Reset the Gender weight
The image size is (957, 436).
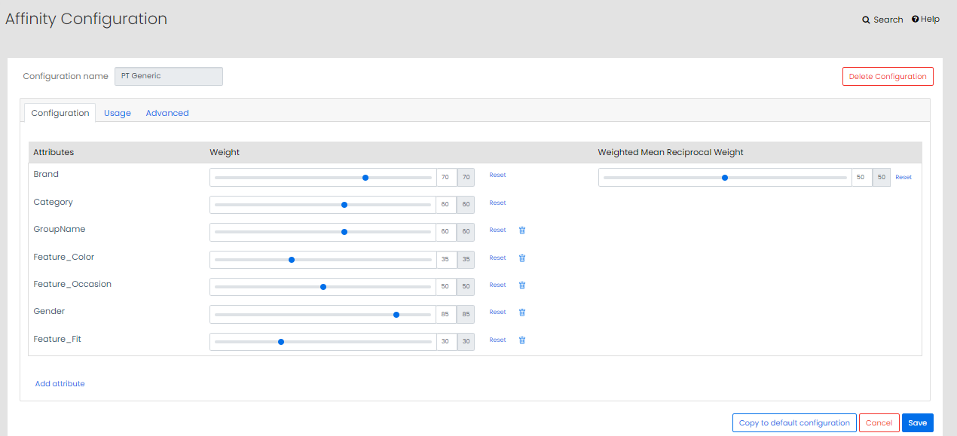[497, 313]
